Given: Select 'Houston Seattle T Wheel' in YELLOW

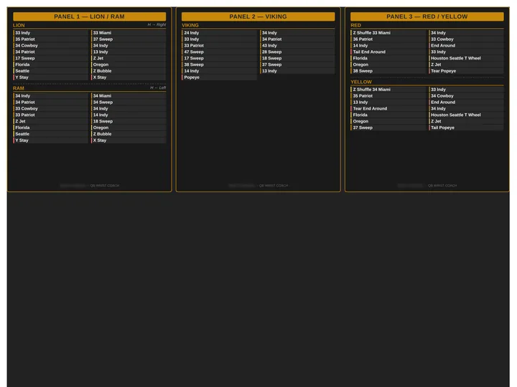Looking at the screenshot, I should coord(466,115).
